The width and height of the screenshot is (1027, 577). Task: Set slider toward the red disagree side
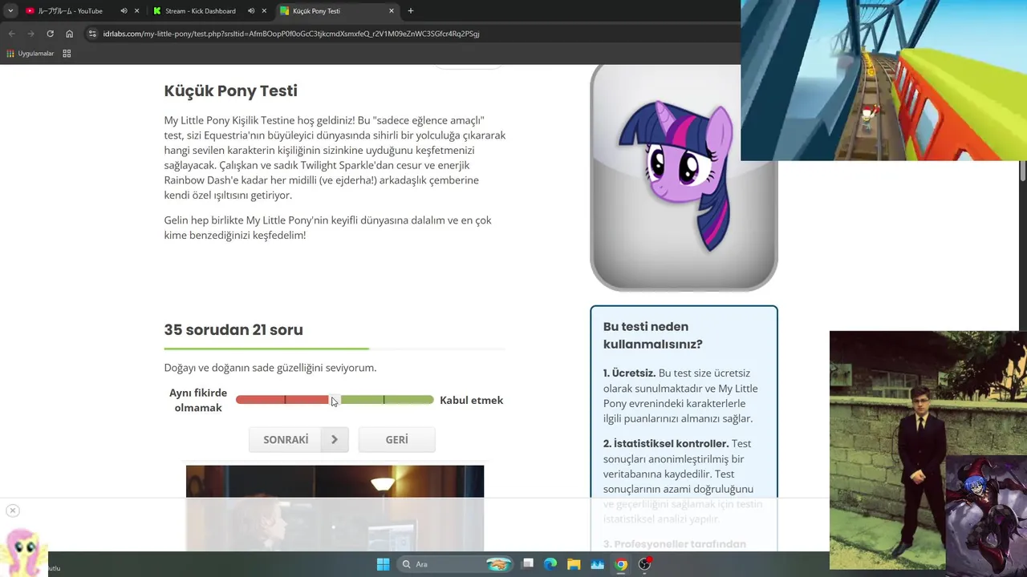point(283,400)
